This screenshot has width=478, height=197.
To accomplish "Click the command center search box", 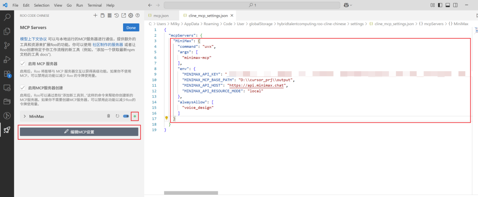I will click(252, 5).
